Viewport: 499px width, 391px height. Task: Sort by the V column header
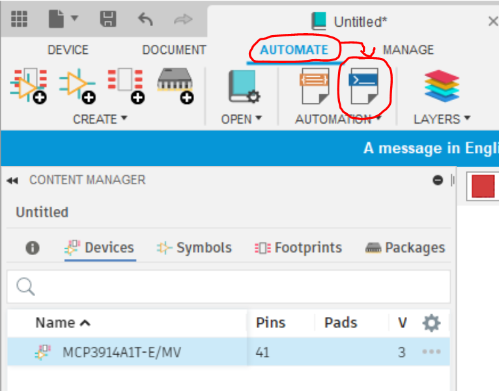(x=402, y=323)
